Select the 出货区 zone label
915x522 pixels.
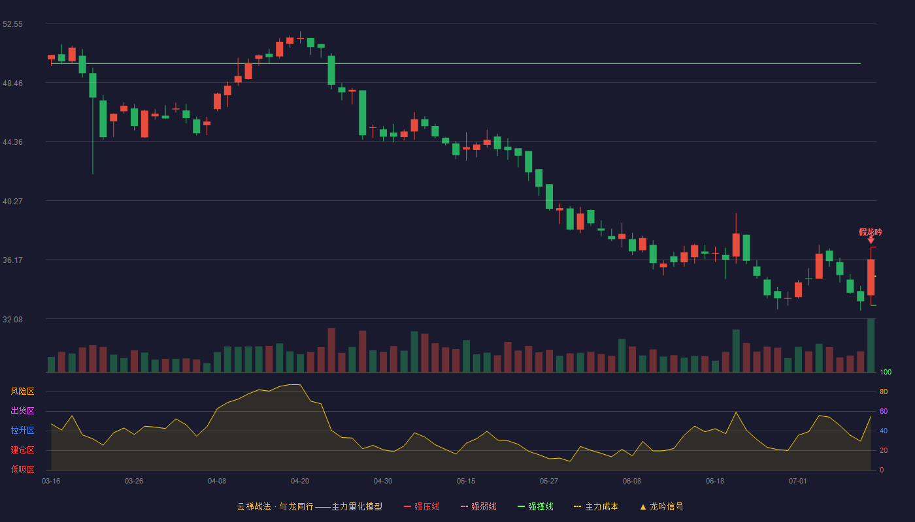(22, 411)
